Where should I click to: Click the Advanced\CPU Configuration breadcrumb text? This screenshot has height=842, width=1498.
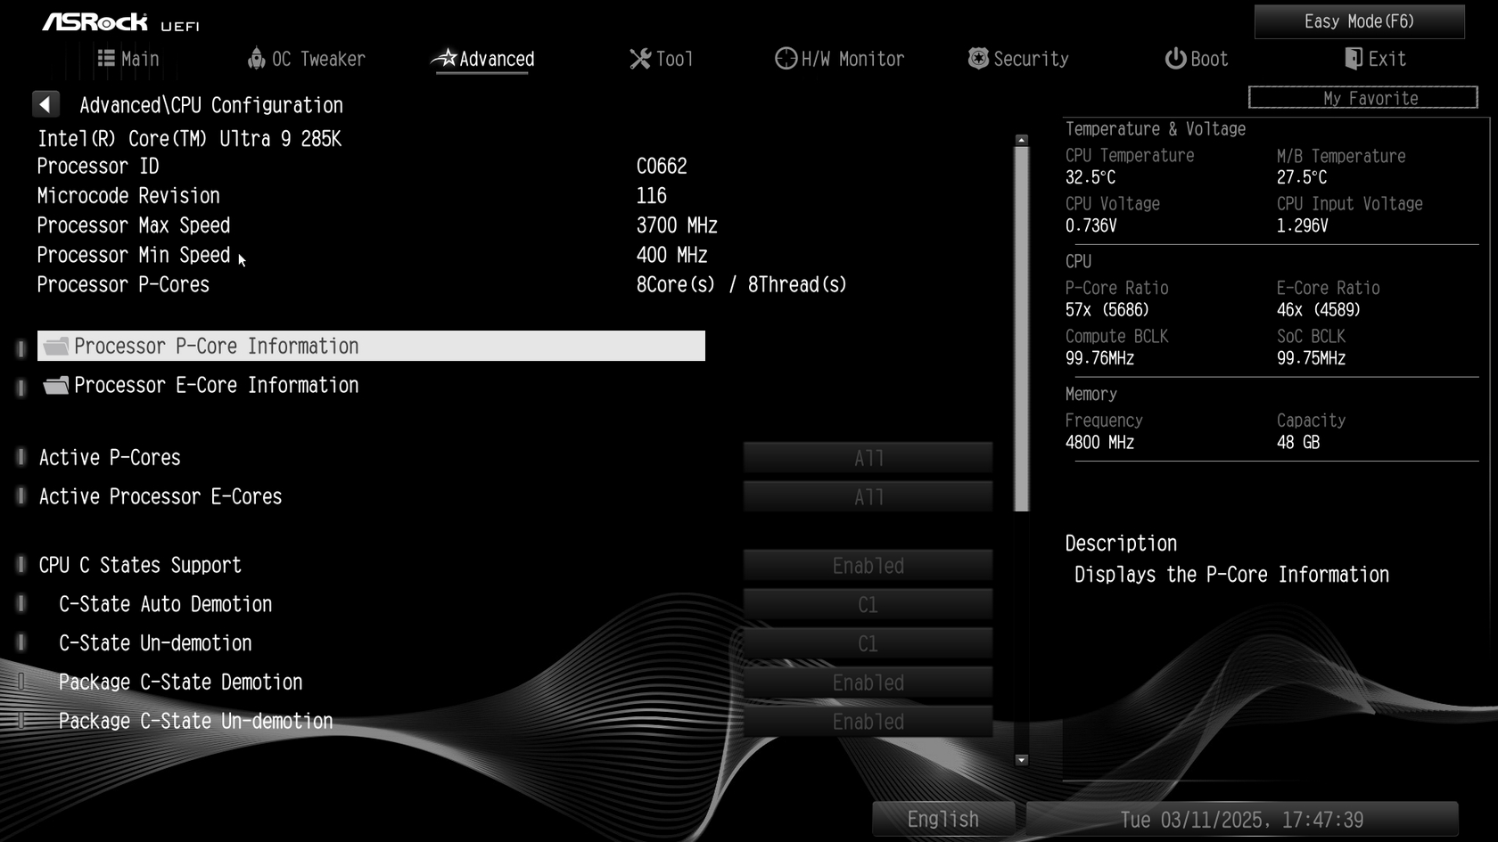click(211, 105)
